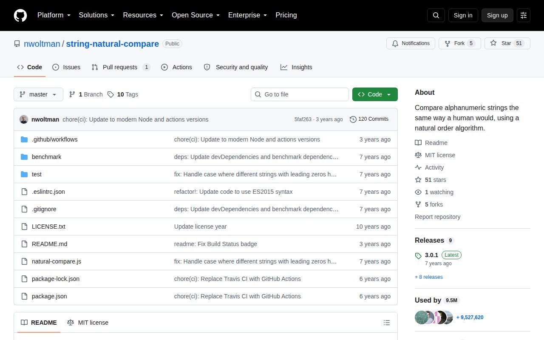Open the nwoltman owner link in breadcrumb
Screen dimensions: 544x340
coord(42,44)
